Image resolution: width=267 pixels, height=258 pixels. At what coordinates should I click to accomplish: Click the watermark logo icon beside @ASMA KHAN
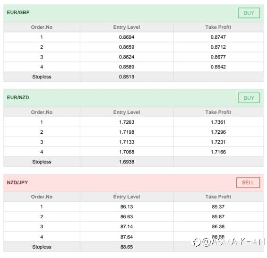click(196, 242)
